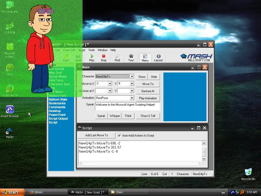Click the Speak button
The image size is (261, 196).
coord(101,116)
